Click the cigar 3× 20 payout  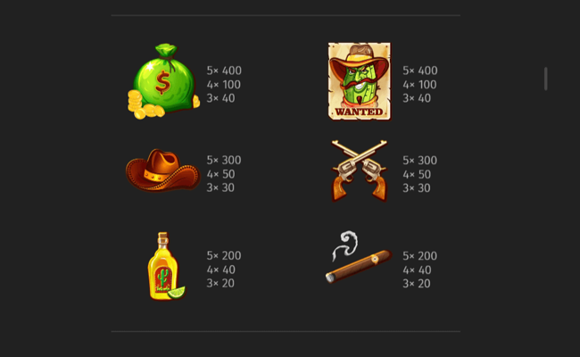[417, 284]
